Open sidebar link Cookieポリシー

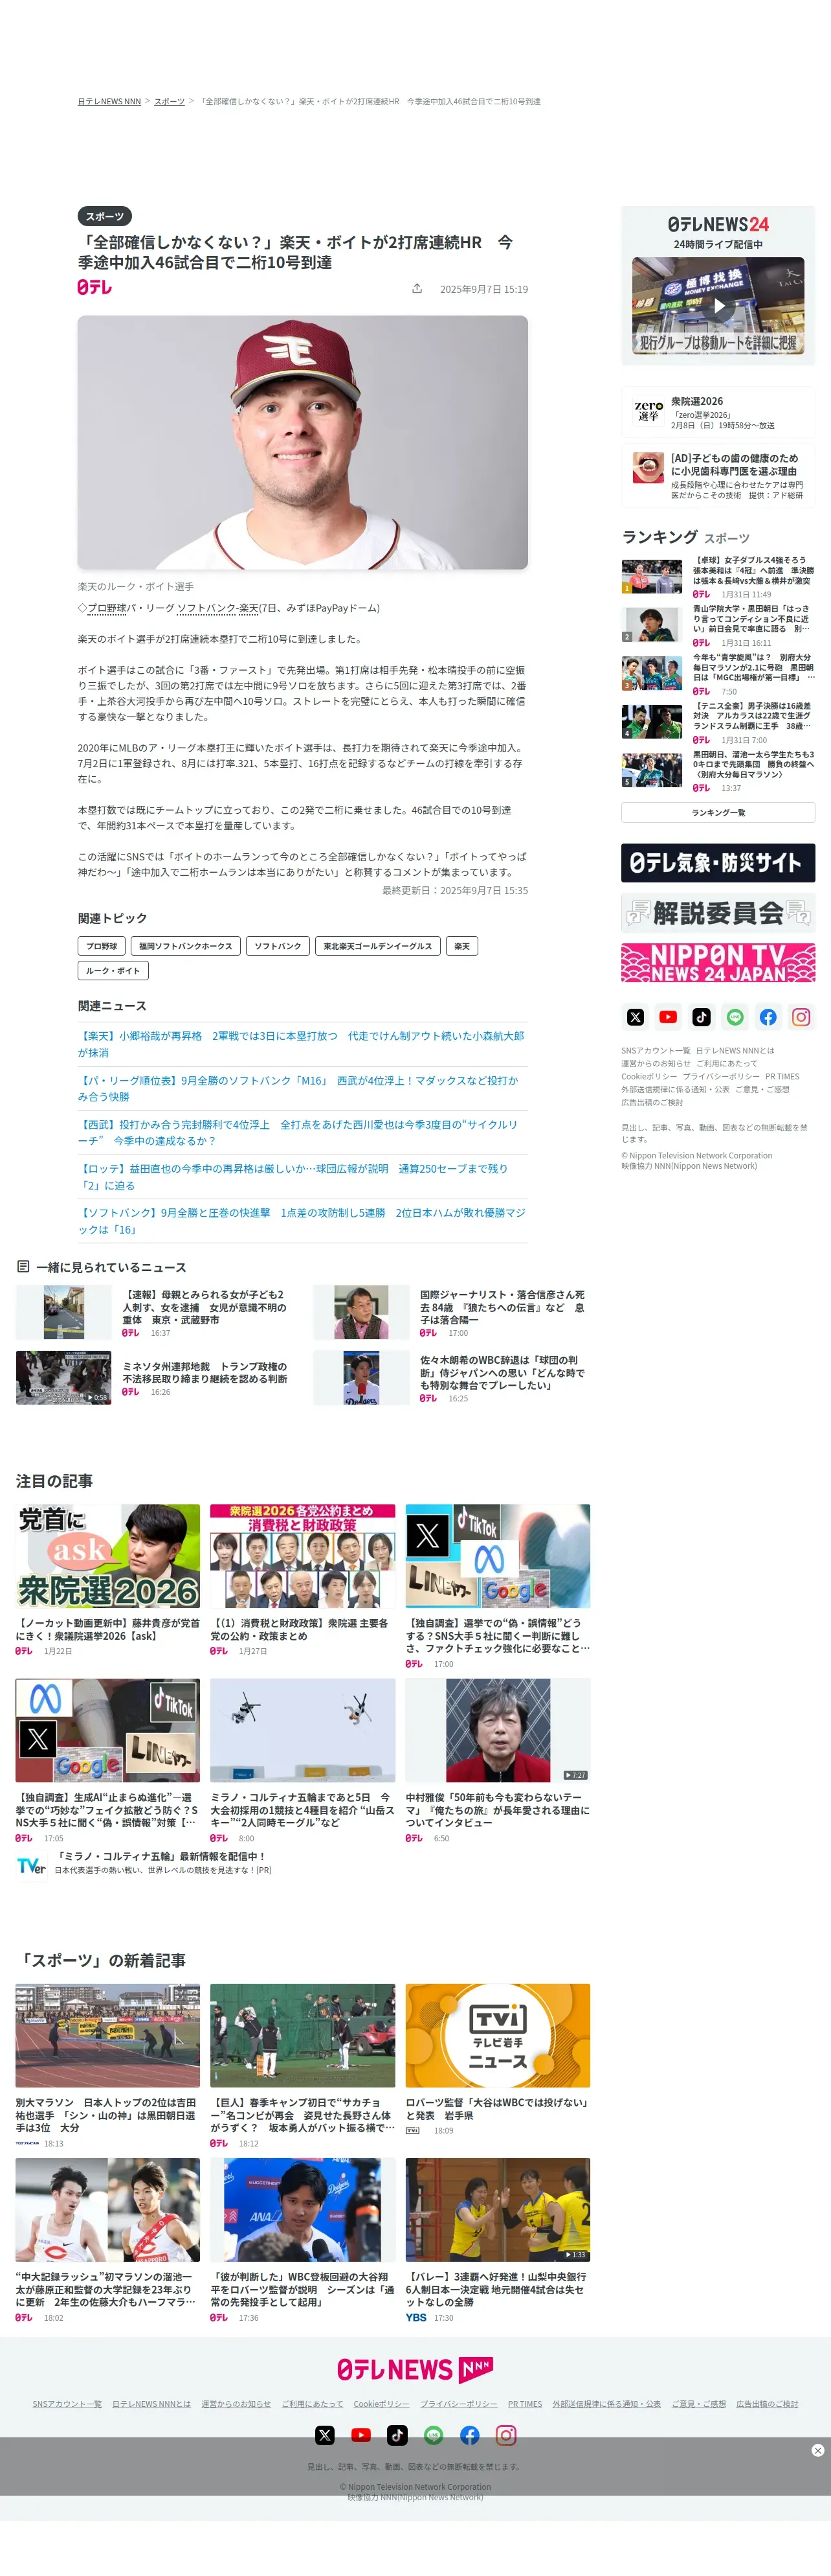[x=649, y=1077]
